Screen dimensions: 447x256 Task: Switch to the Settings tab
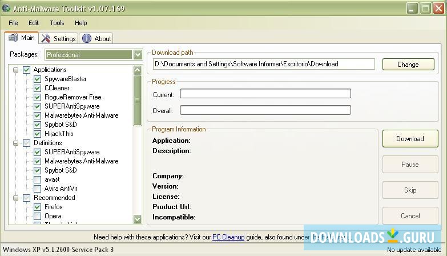59,38
